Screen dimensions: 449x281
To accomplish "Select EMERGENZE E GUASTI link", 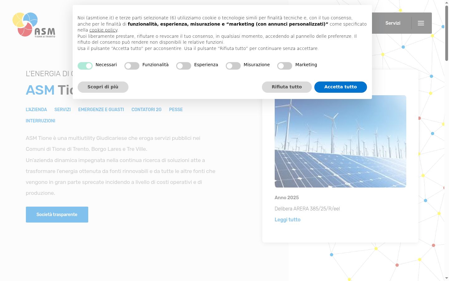I will (101, 110).
